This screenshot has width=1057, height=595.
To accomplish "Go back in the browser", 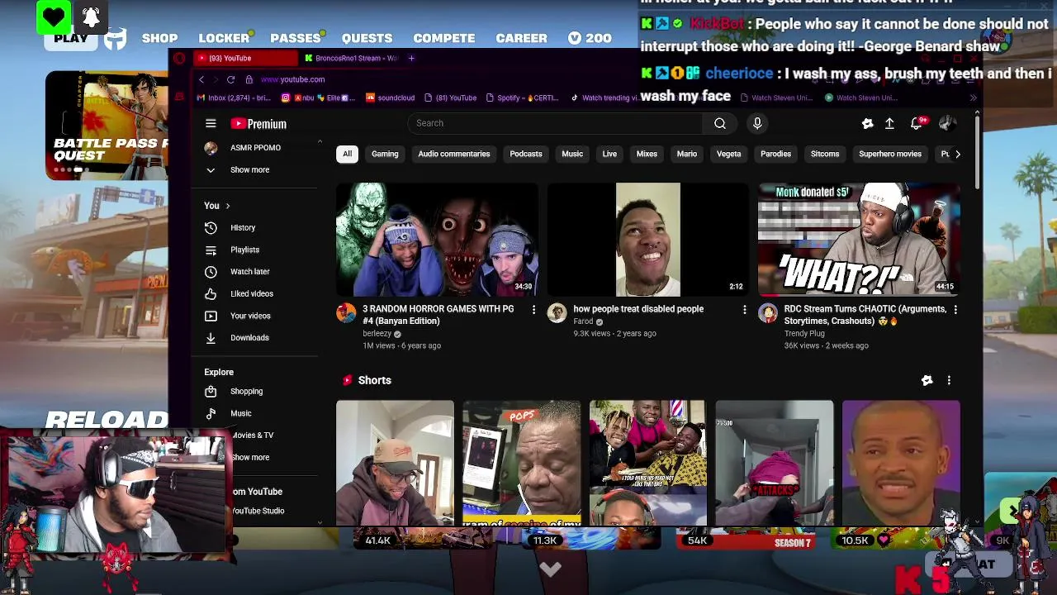I will tap(201, 79).
